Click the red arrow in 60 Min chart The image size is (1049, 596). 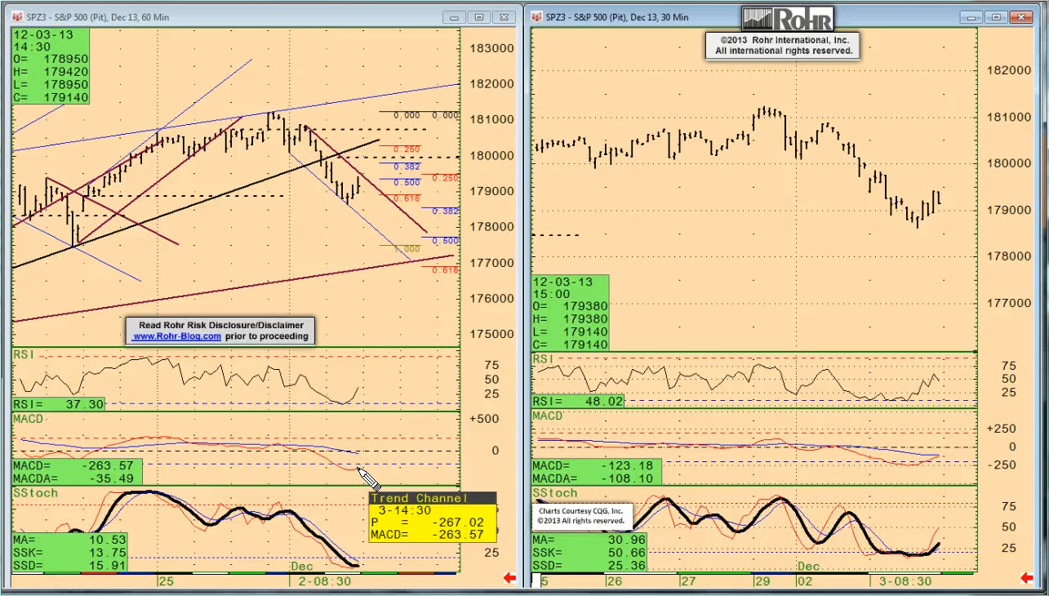point(509,578)
